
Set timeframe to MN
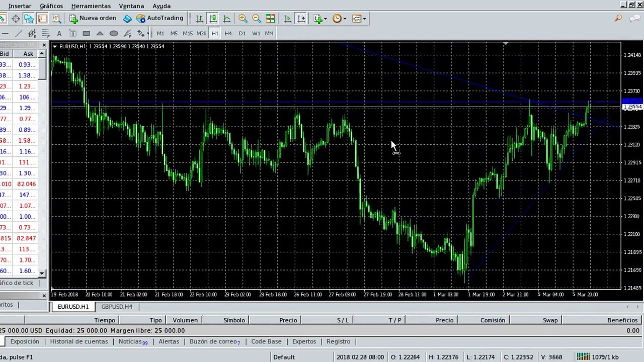click(269, 33)
